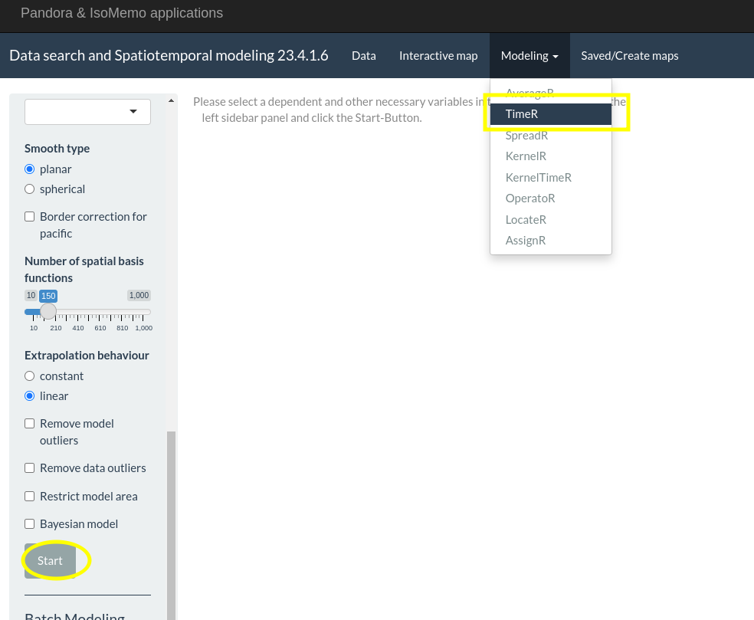The image size is (754, 620).
Task: Enable the Bayesian model option
Action: (x=29, y=523)
